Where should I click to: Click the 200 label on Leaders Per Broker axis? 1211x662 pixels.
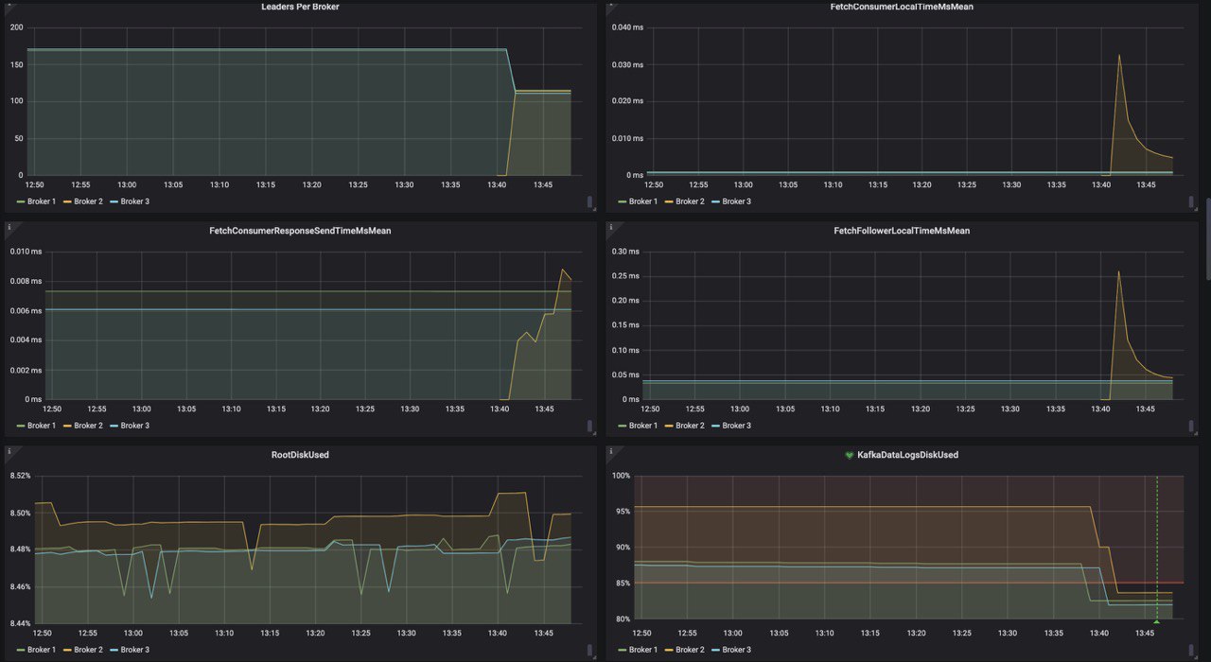coord(16,27)
